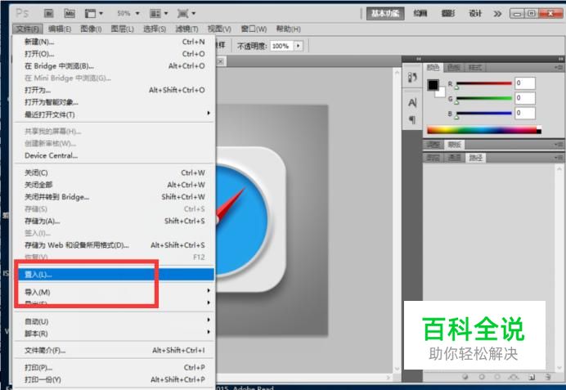Image resolution: width=566 pixels, height=390 pixels.
Task: Open the 50% zoom level dropdown
Action: [x=137, y=13]
